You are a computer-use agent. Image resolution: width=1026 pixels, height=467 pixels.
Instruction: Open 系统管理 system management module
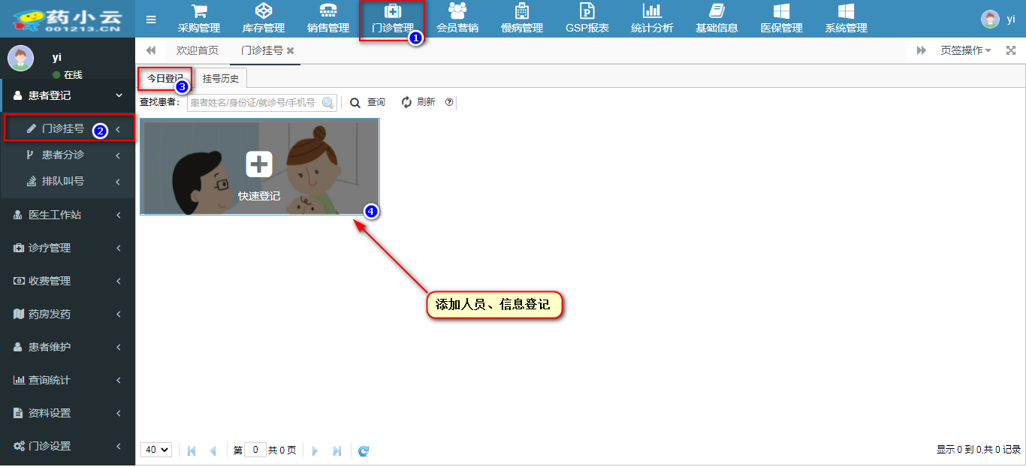846,20
